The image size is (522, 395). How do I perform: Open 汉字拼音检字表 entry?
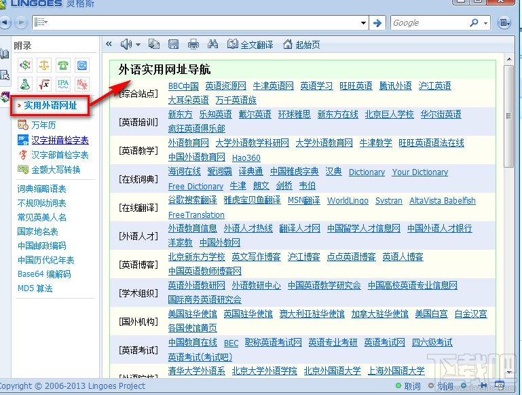coord(60,140)
